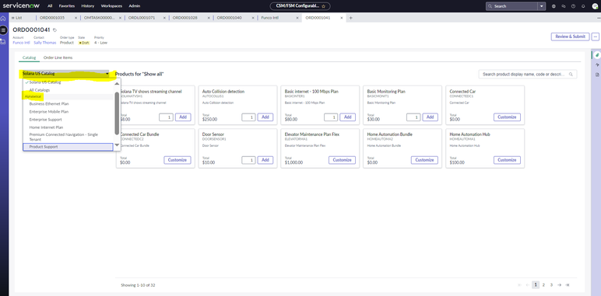Switch to the Catalog tab

29,57
